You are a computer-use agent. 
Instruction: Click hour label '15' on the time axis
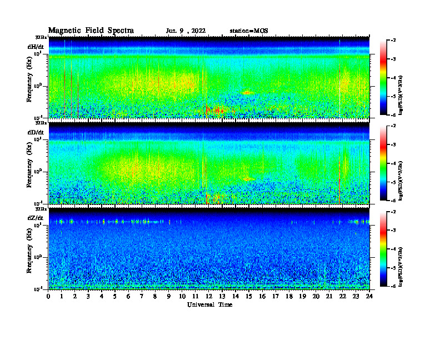249,296
